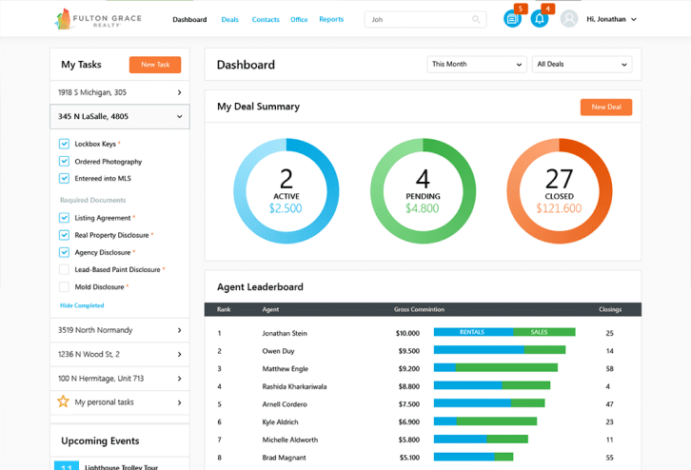This screenshot has width=691, height=470.
Task: Click the Upcoming Events heading
Action: (100, 441)
